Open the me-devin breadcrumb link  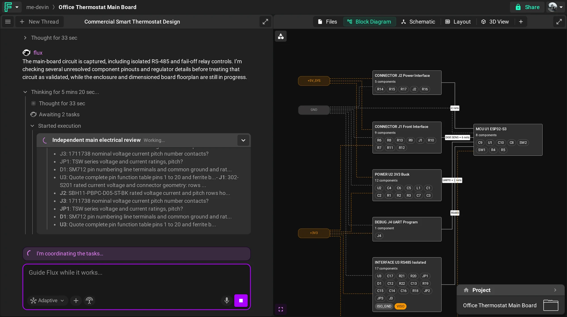coord(37,7)
